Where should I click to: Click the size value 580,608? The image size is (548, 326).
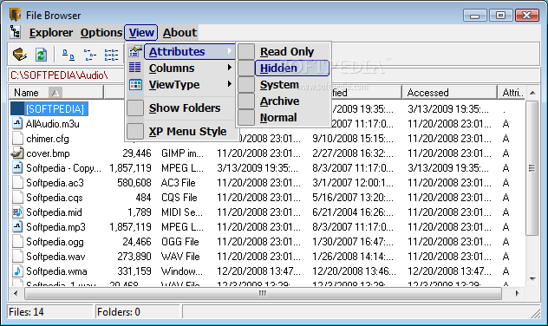click(134, 183)
